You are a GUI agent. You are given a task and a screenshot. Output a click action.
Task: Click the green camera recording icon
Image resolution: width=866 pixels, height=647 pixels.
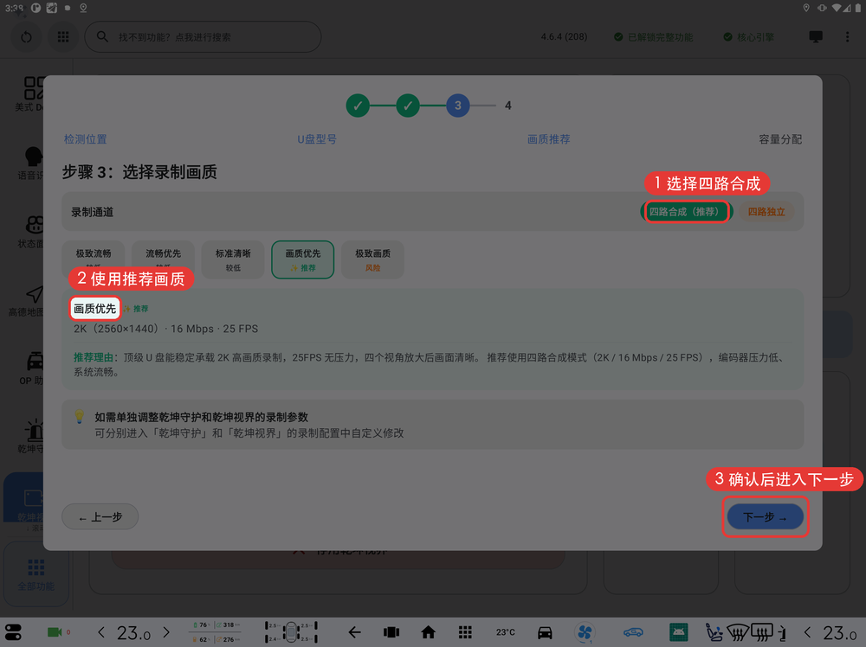pyautogui.click(x=55, y=632)
